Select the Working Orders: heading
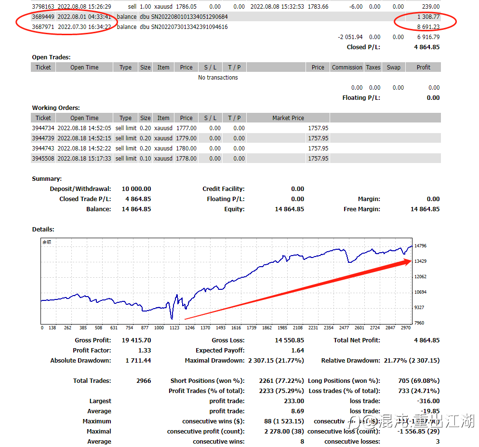The width and height of the screenshot is (479, 447). point(56,108)
